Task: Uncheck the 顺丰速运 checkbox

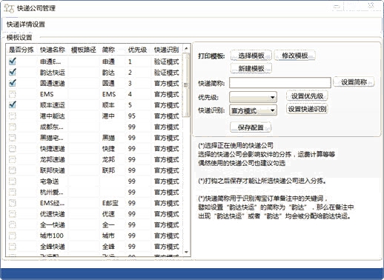Action: [x=13, y=105]
